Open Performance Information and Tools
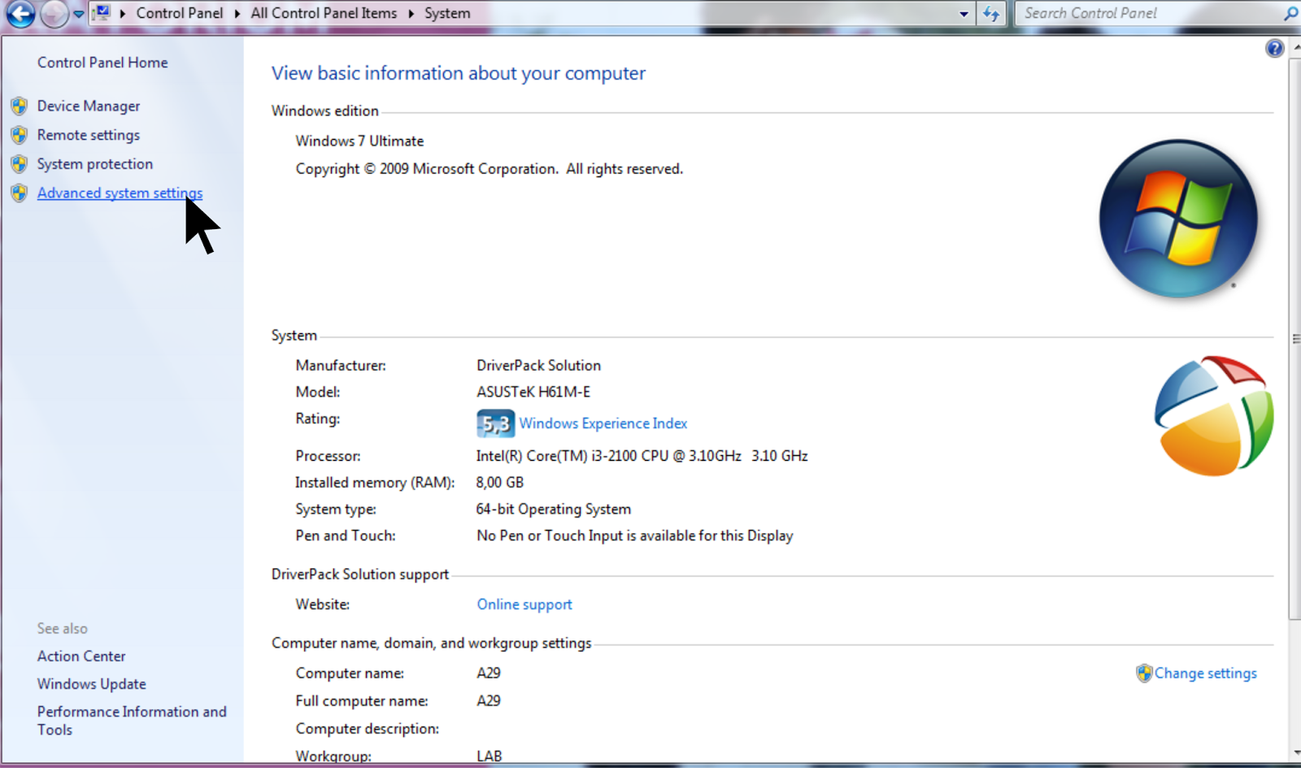The image size is (1301, 768). [x=132, y=720]
